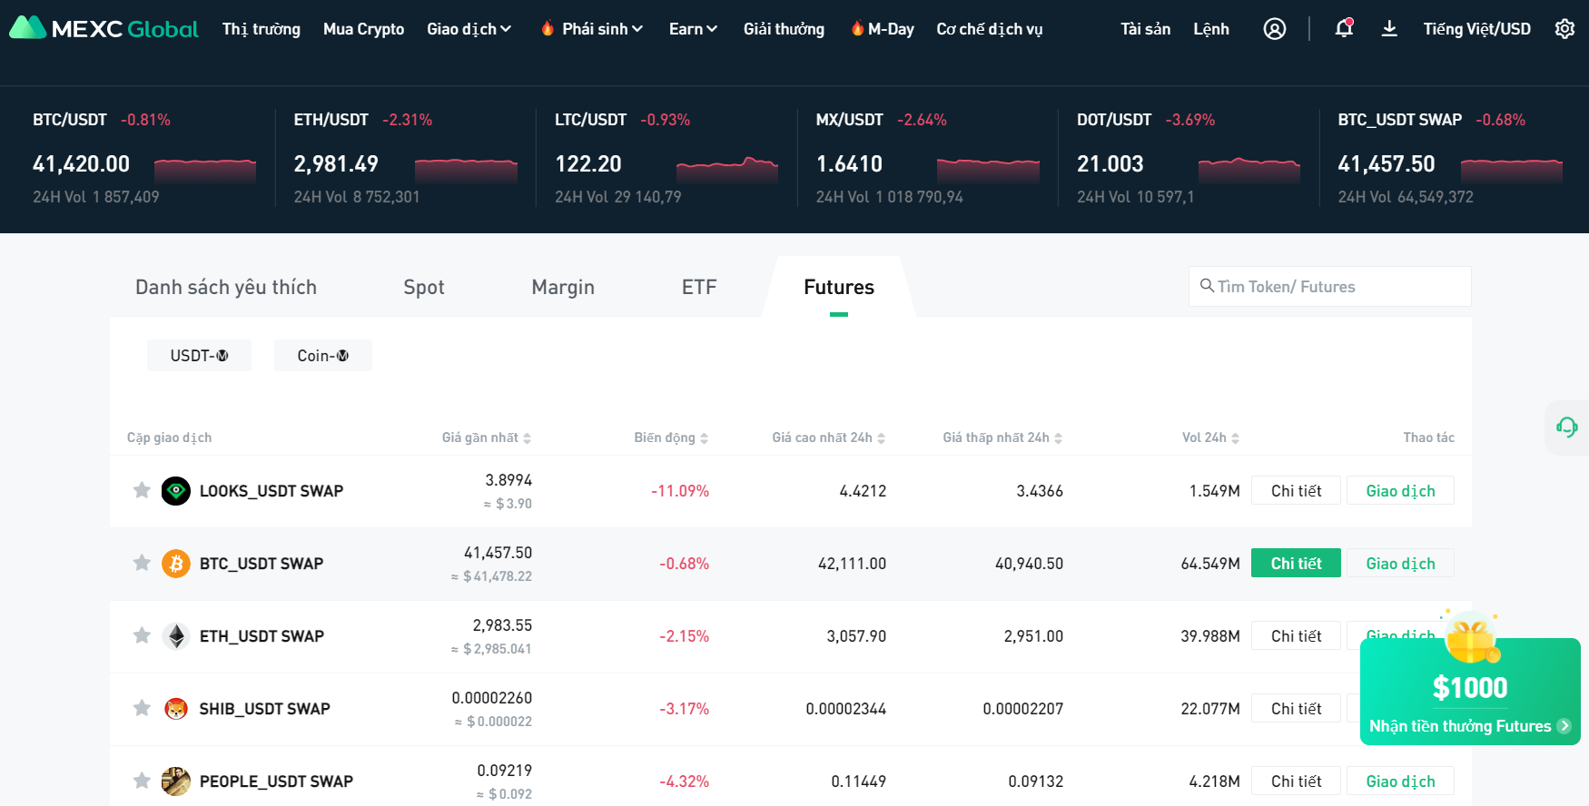Favorite SHIB_USDT SWAP with the star

tap(142, 709)
